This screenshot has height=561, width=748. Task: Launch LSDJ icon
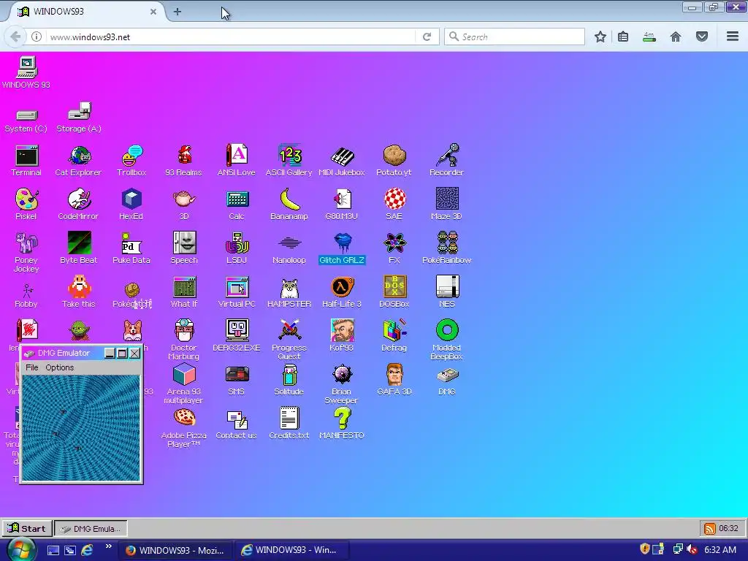[237, 248]
